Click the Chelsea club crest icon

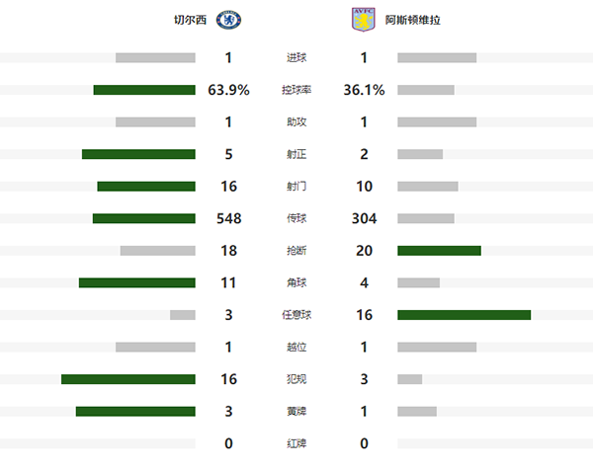tap(235, 19)
